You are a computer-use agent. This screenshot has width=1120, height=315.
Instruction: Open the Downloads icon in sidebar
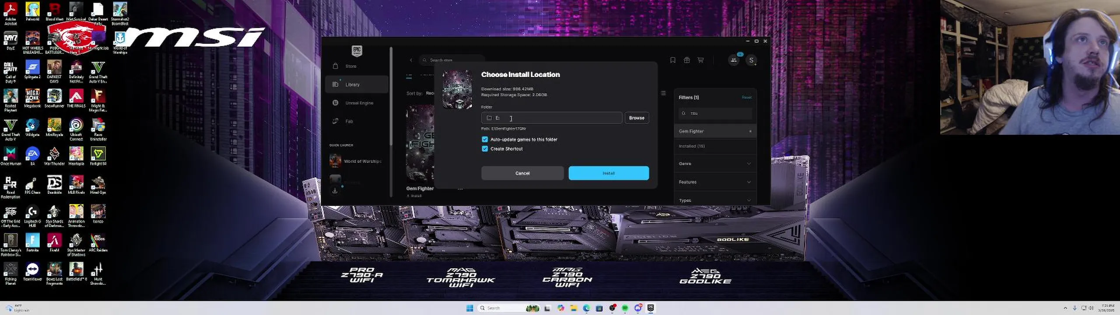[x=335, y=191]
